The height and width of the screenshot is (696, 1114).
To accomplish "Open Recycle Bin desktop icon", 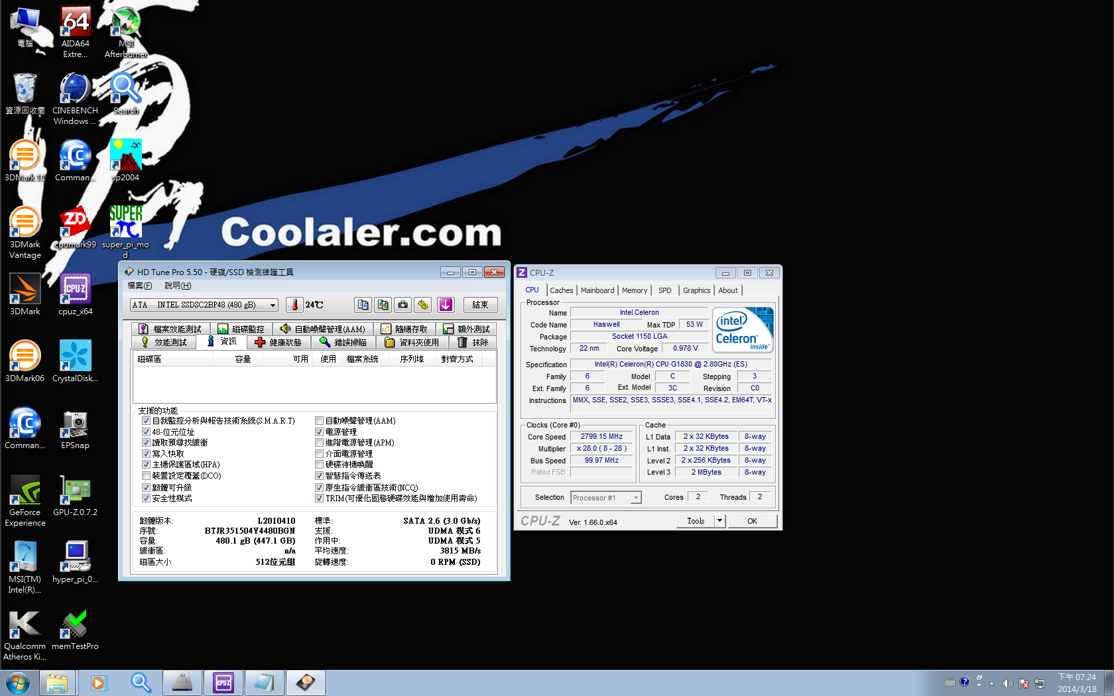I will [25, 93].
